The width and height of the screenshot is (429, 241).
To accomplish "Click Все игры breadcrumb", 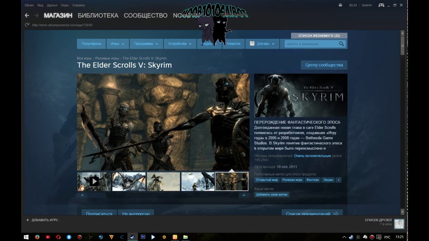I will pyautogui.click(x=84, y=58).
